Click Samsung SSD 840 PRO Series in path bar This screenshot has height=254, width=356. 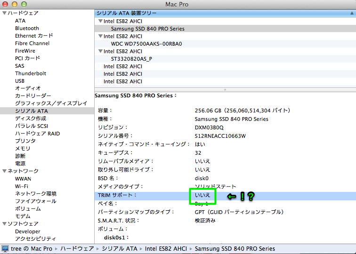pos(235,248)
